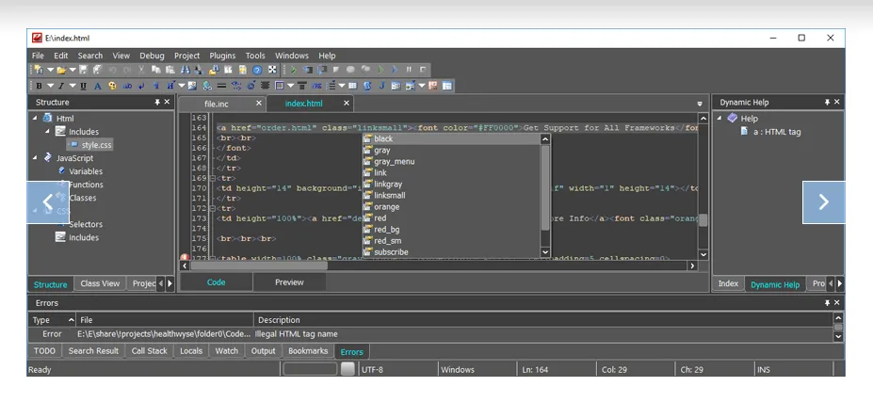The height and width of the screenshot is (403, 873).
Task: Toggle the Errors panel pushpin
Action: [827, 303]
